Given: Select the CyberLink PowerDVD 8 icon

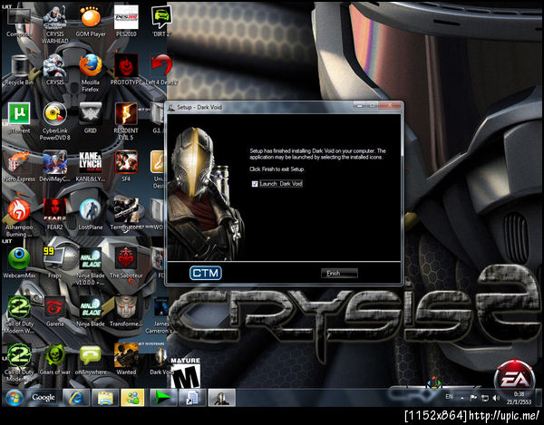Looking at the screenshot, I should click(54, 121).
